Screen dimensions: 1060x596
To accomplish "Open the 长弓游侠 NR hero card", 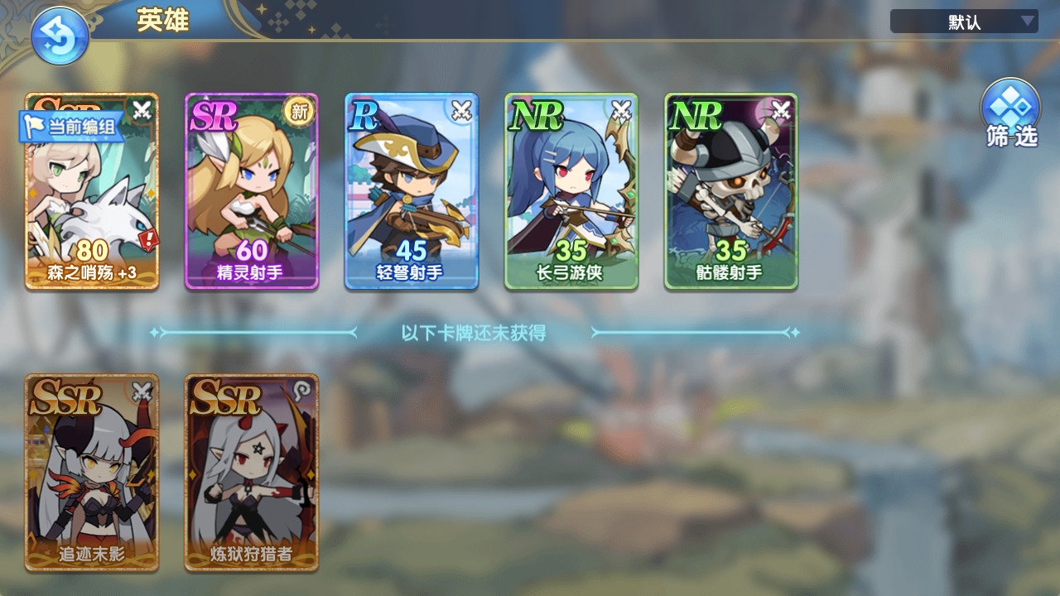I will click(x=571, y=191).
